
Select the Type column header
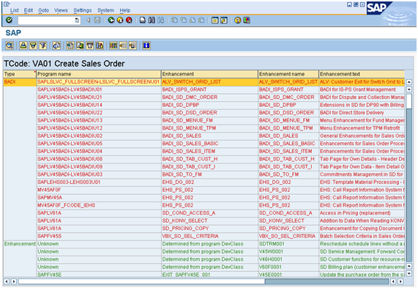pos(20,74)
